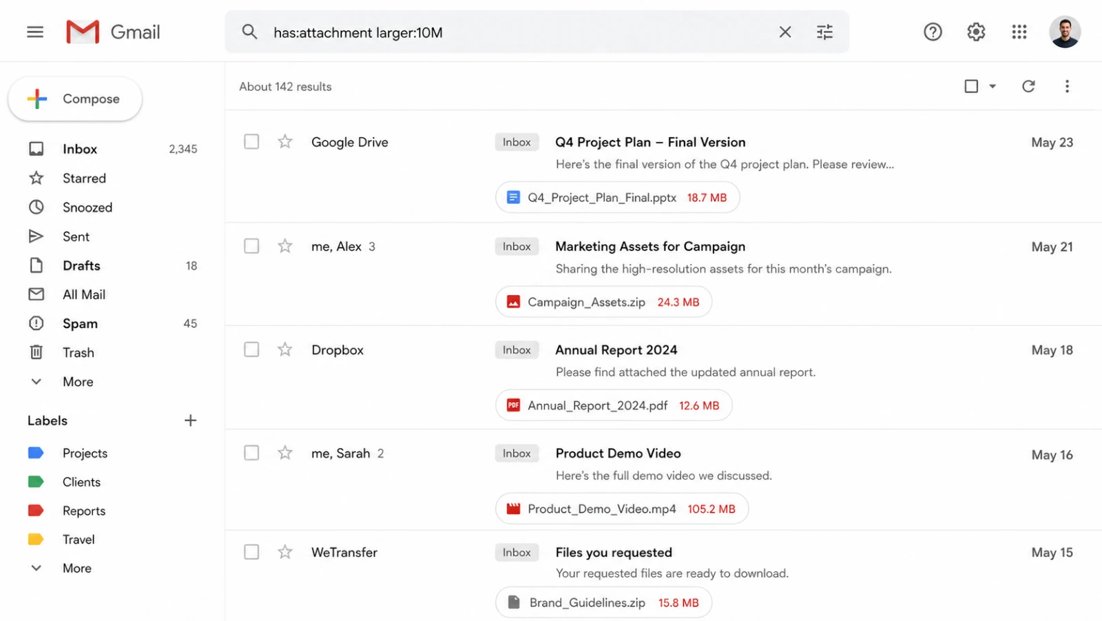
Task: Open Campaign_Assets.zip attachment
Action: pyautogui.click(x=603, y=302)
